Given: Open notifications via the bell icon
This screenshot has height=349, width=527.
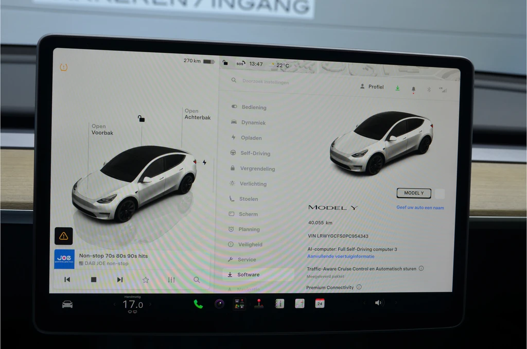Looking at the screenshot, I should (x=413, y=89).
